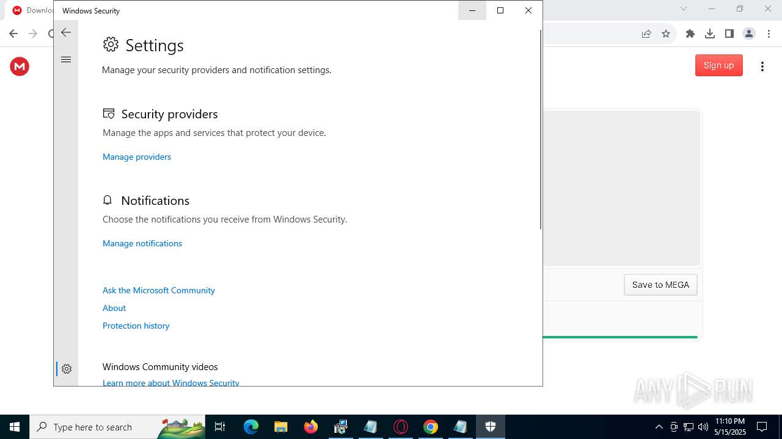Click taskbar clock showing 11:10 PM
The height and width of the screenshot is (439, 782).
(x=730, y=427)
